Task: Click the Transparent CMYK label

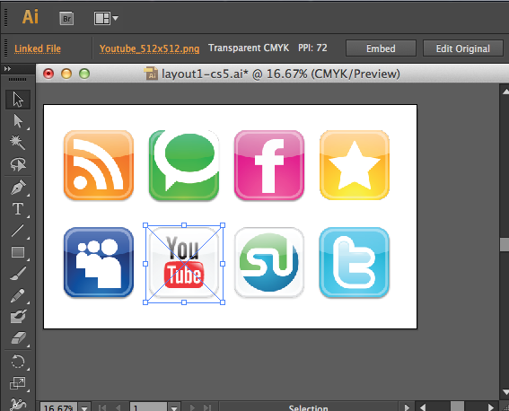Action: click(x=249, y=48)
